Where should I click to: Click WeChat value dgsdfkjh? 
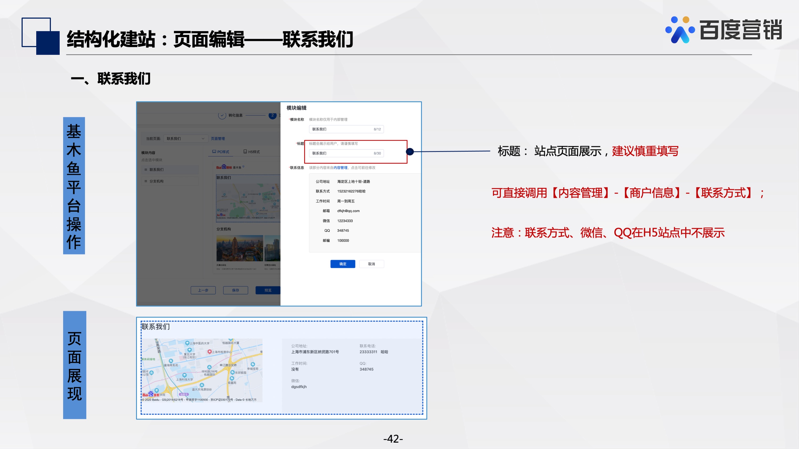point(299,386)
